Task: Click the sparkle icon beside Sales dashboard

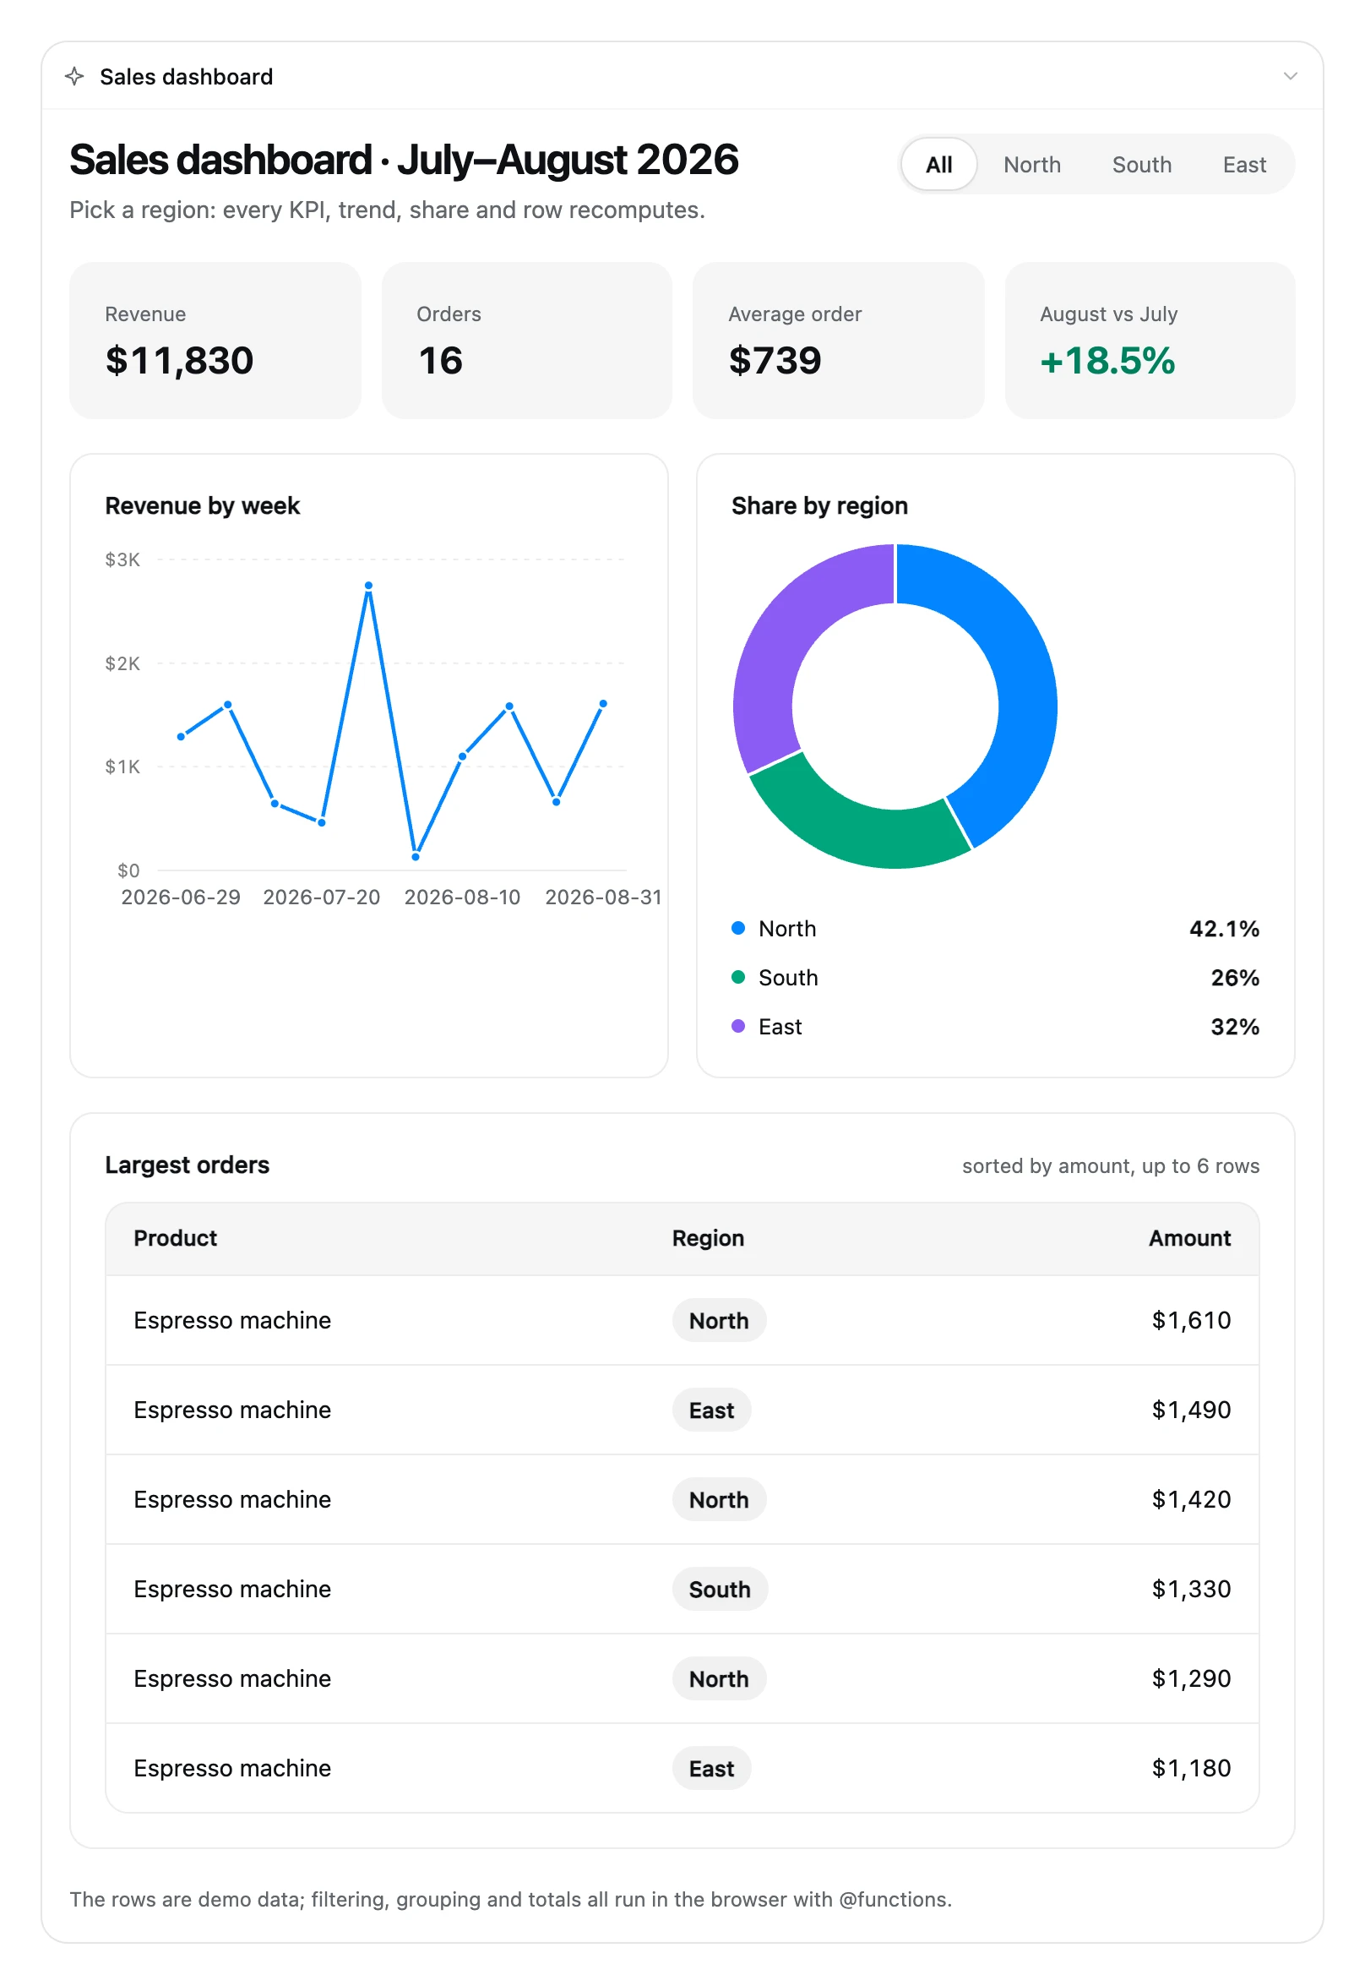Action: [x=74, y=76]
